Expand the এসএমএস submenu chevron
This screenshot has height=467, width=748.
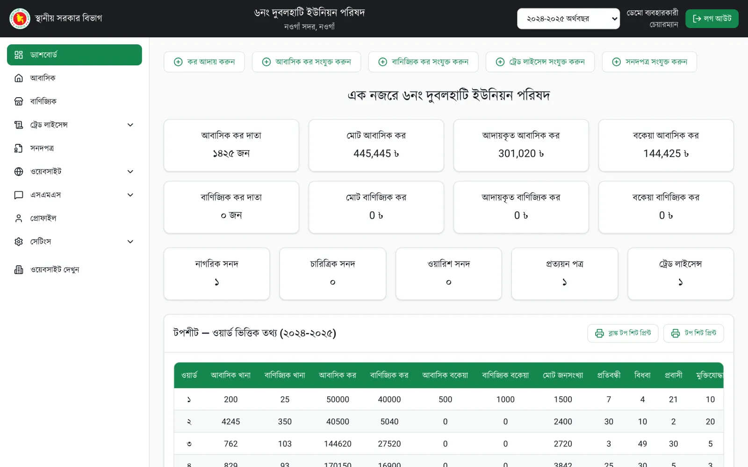[130, 195]
